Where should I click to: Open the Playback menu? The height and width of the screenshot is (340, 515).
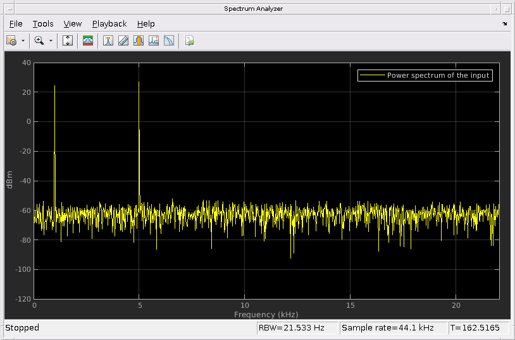pyautogui.click(x=109, y=23)
